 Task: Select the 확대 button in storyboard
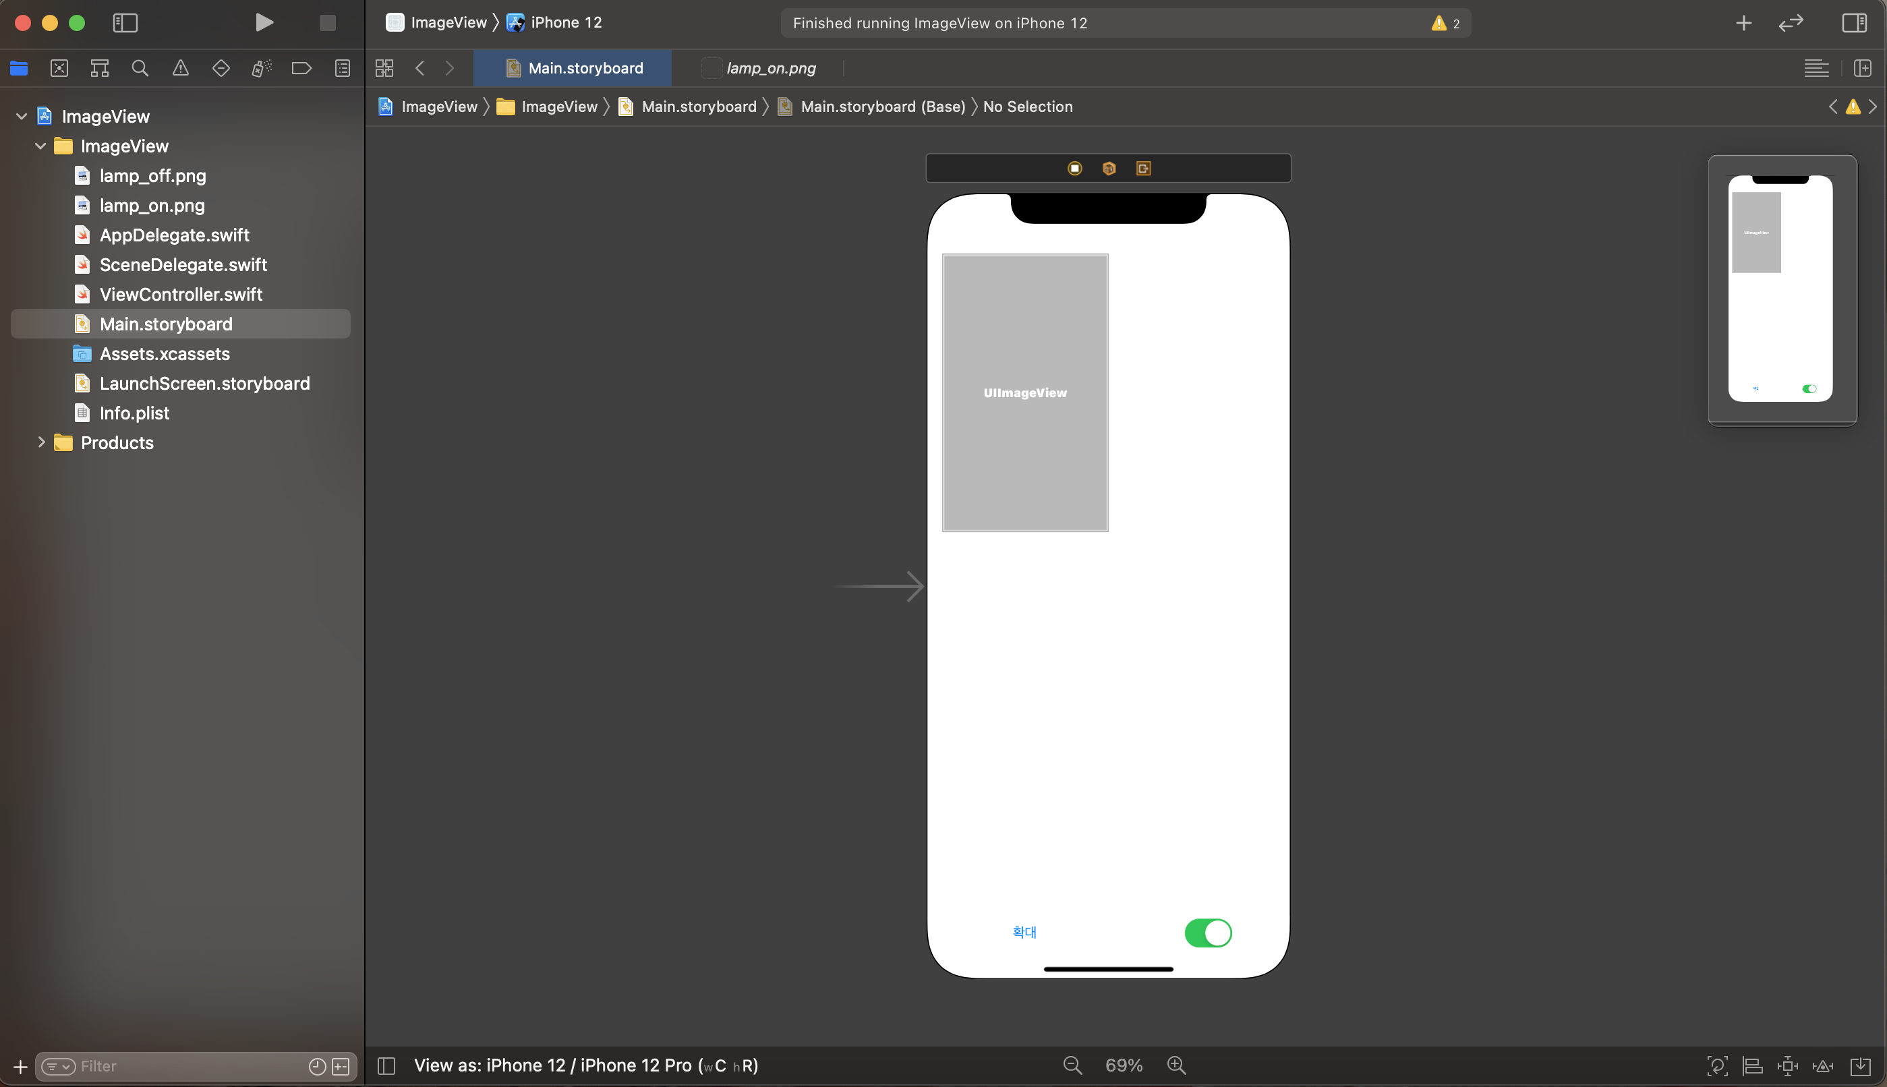[1024, 933]
